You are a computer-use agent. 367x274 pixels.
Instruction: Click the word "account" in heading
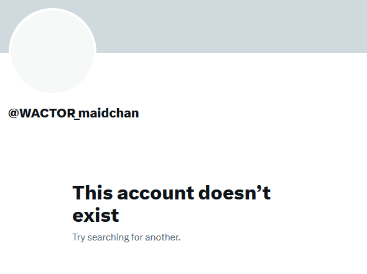click(156, 193)
